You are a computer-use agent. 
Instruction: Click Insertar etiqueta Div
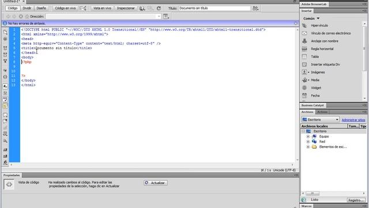[x=325, y=64]
